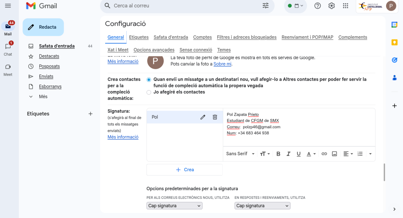Toggle bold formatting in signature editor
This screenshot has height=218, width=403.
pos(278,154)
